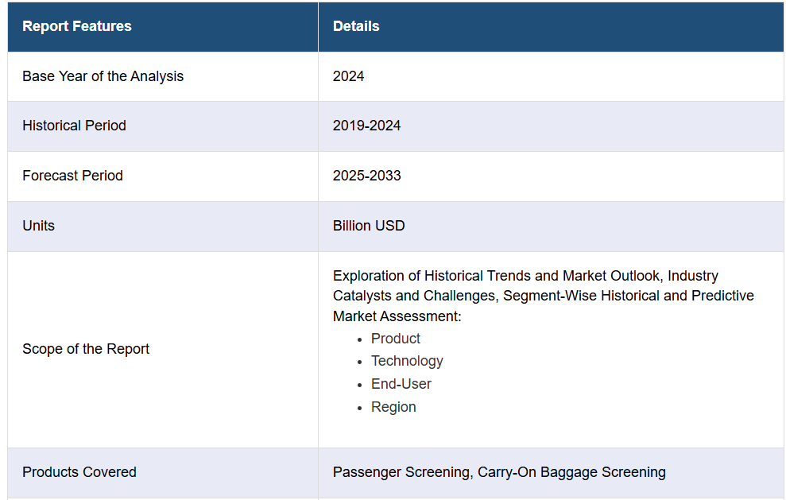Select the Scope of the Report label
786x500 pixels.
pyautogui.click(x=86, y=349)
